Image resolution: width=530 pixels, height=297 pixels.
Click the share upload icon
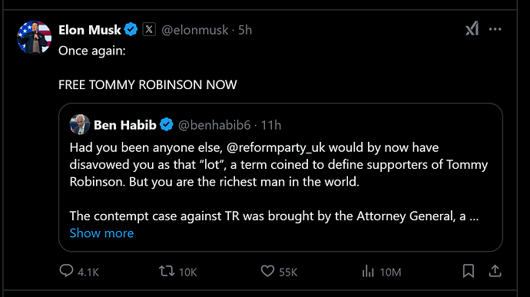(495, 271)
